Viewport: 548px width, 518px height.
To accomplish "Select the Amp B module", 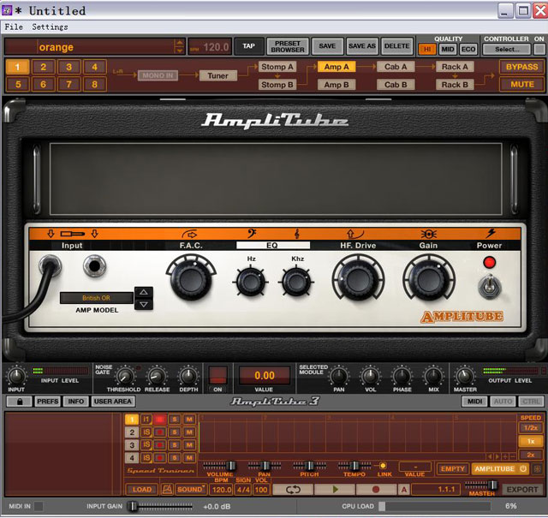I will [337, 85].
